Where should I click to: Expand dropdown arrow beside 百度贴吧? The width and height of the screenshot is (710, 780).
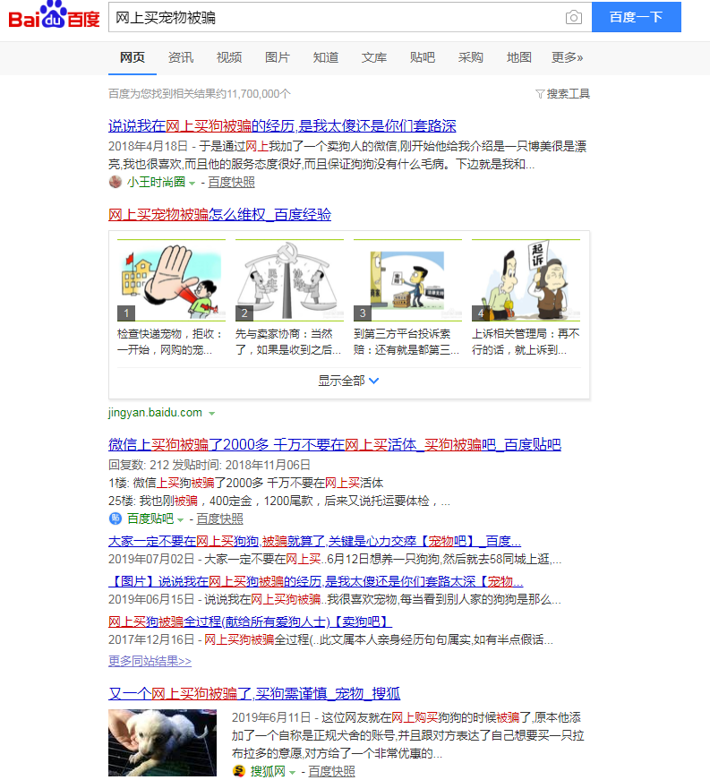point(181,520)
